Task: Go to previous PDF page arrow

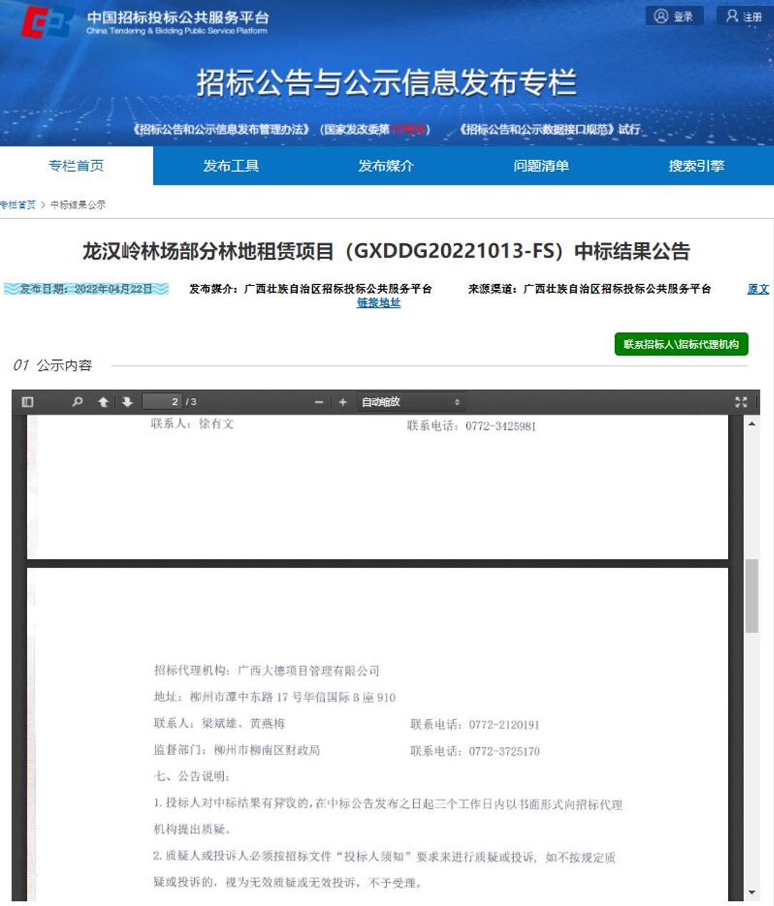Action: (103, 402)
